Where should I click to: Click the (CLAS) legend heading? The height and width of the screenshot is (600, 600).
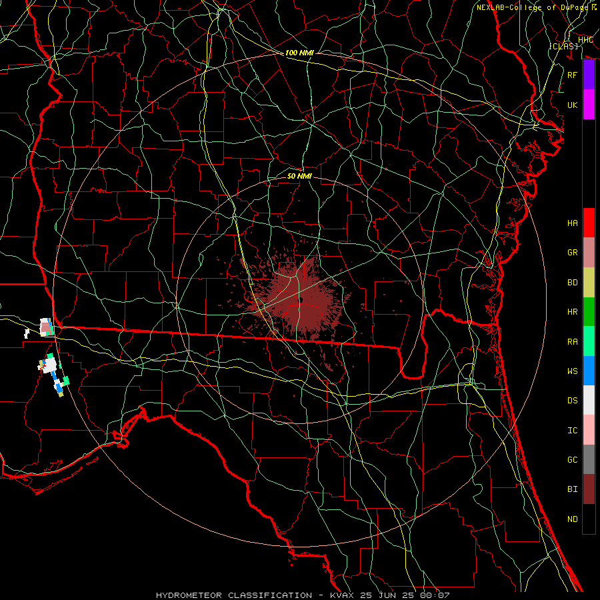(x=563, y=46)
